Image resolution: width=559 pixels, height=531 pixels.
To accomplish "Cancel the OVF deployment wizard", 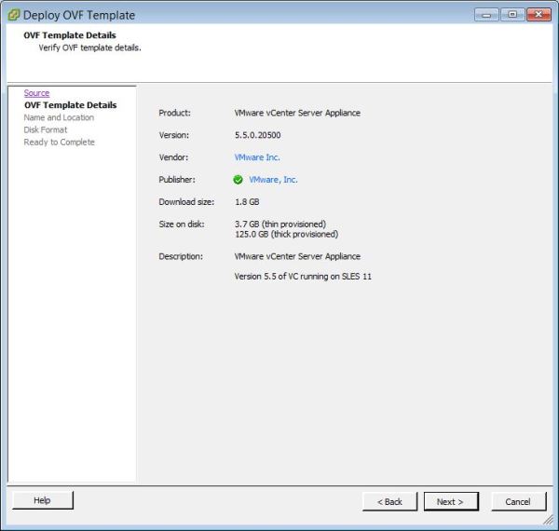I will point(518,501).
